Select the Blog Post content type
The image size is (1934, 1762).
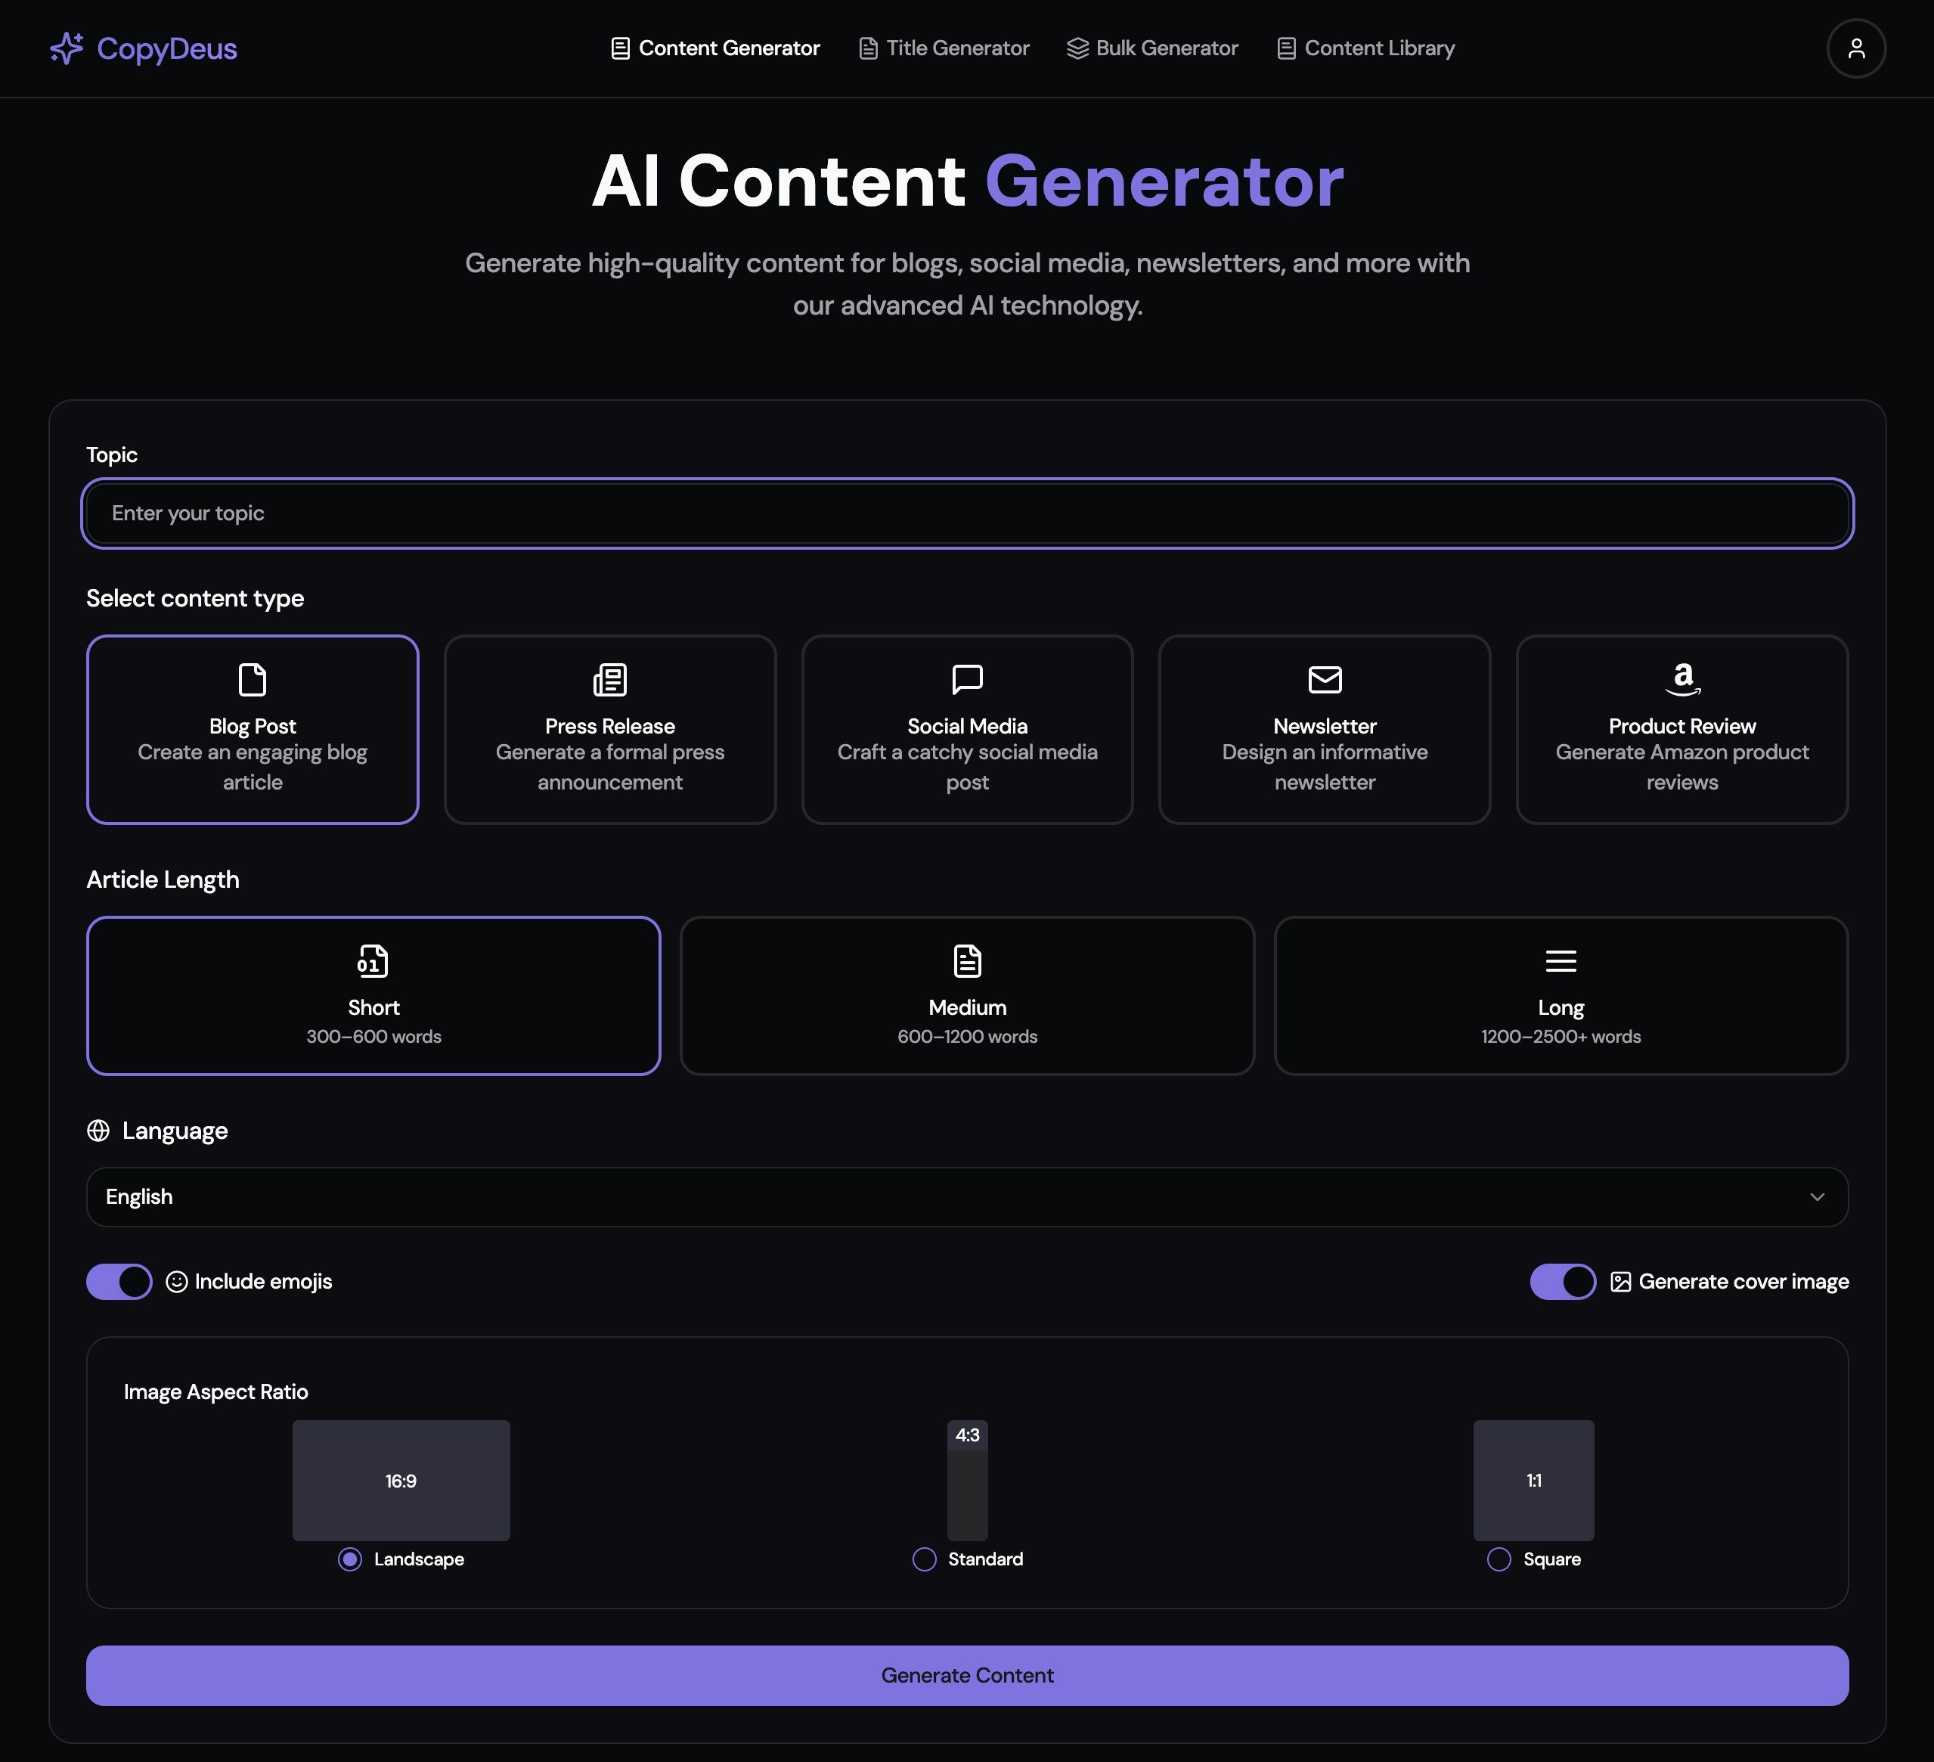[253, 728]
